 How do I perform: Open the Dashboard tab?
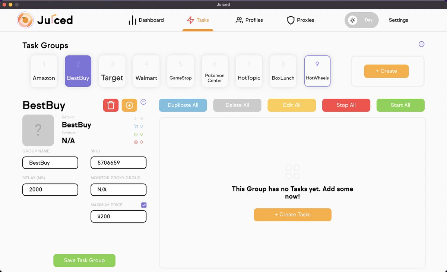click(146, 20)
